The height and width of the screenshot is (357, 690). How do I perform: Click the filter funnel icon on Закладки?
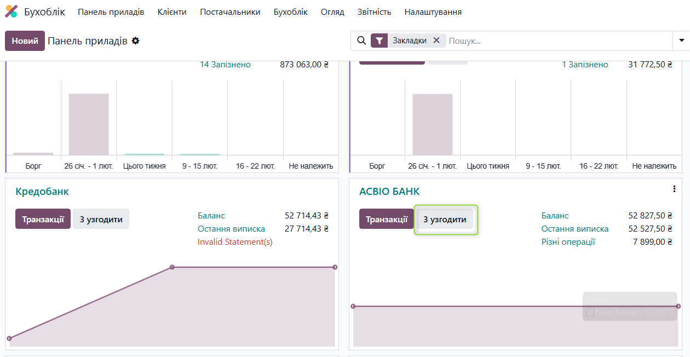pos(380,41)
